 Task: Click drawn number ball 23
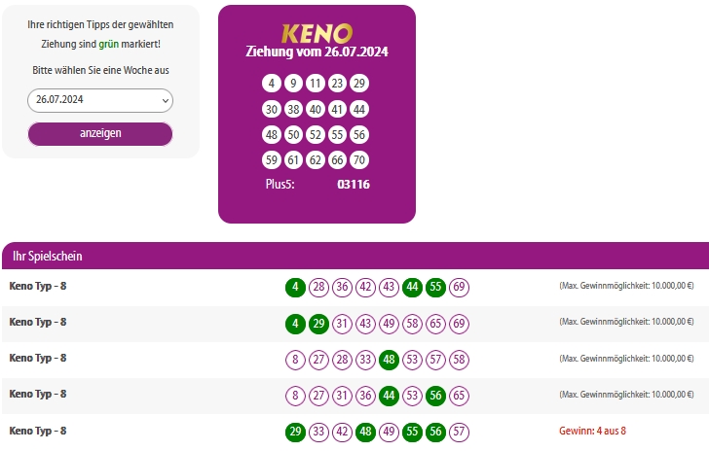337,83
